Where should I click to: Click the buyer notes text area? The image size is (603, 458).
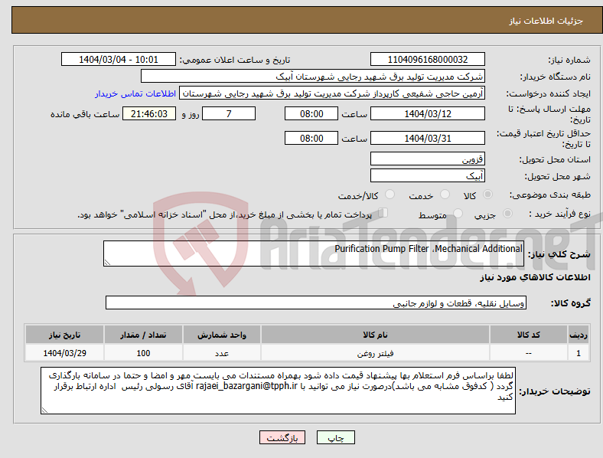coord(278,391)
